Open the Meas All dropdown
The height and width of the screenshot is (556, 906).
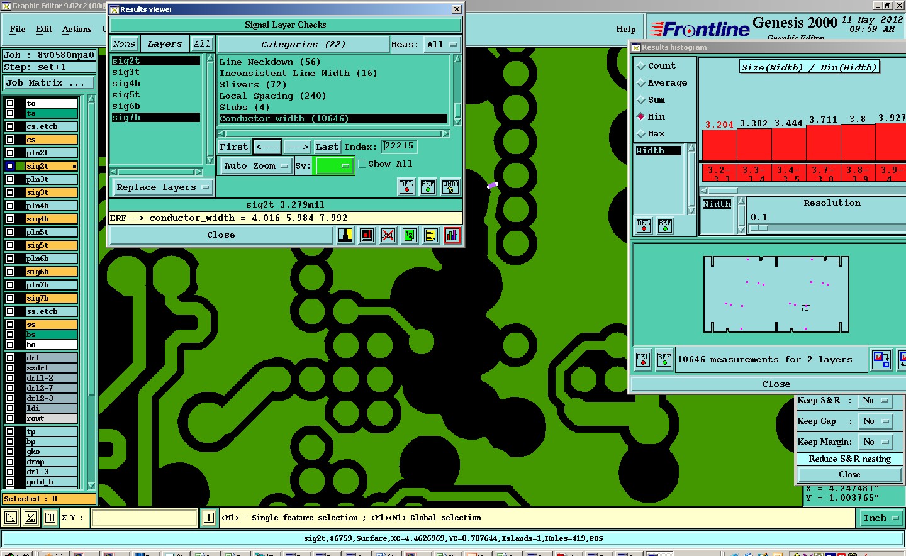coord(442,45)
